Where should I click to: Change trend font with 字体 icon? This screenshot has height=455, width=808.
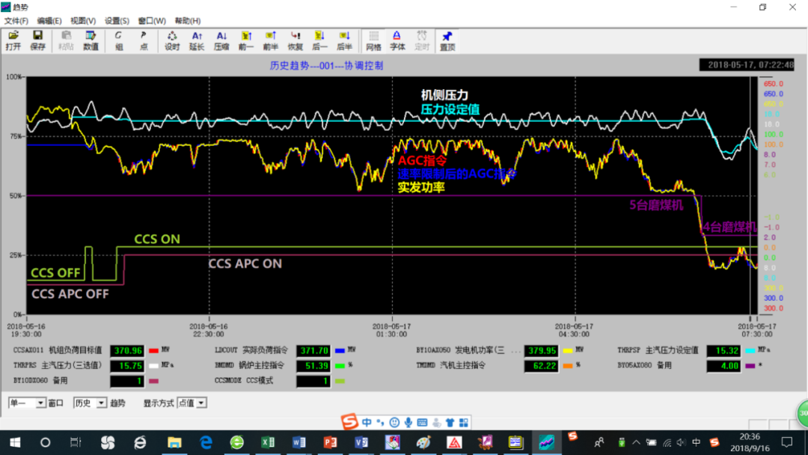pyautogui.click(x=397, y=40)
